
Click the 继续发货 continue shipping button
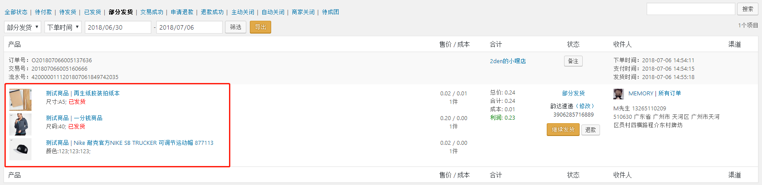point(563,130)
